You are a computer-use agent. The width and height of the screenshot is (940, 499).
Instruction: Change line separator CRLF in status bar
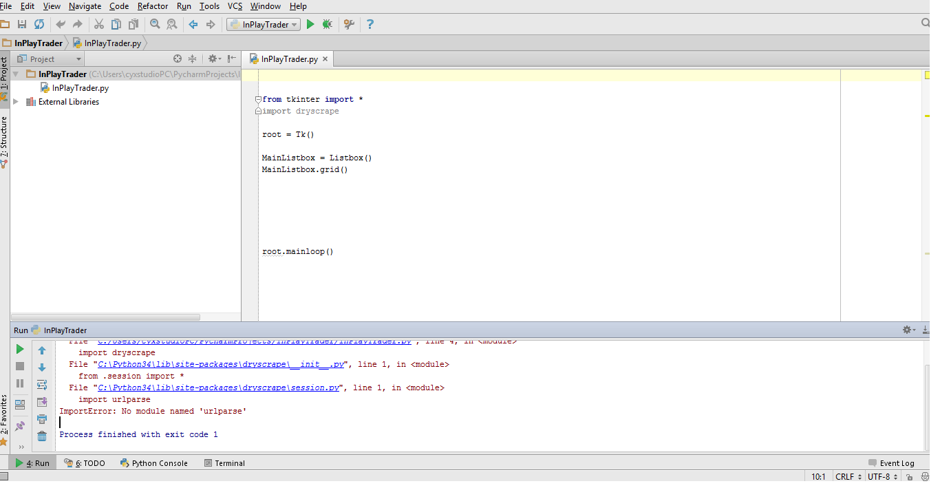click(848, 476)
